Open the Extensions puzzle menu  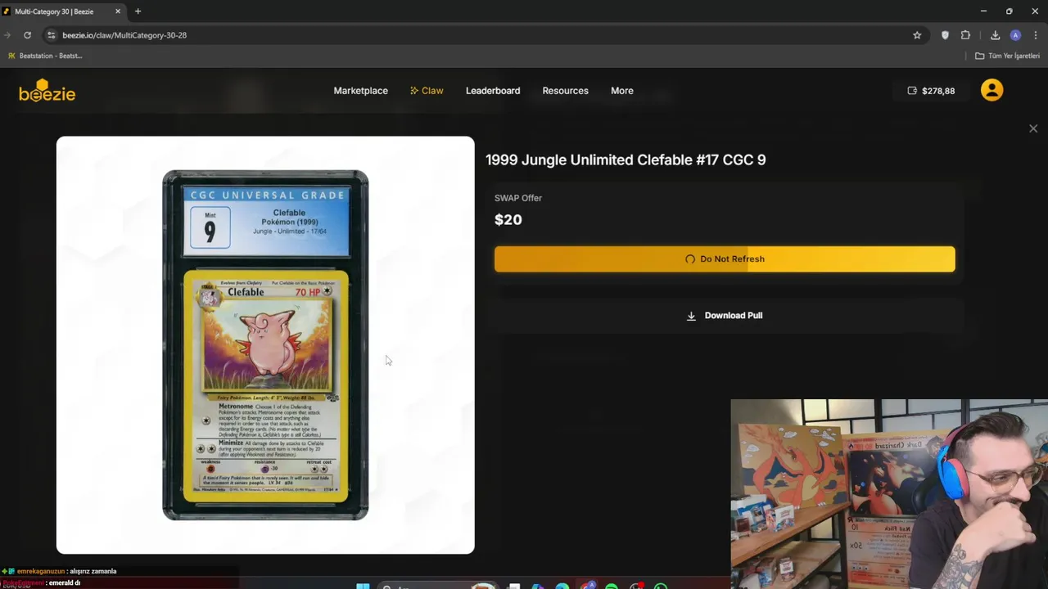pyautogui.click(x=965, y=35)
